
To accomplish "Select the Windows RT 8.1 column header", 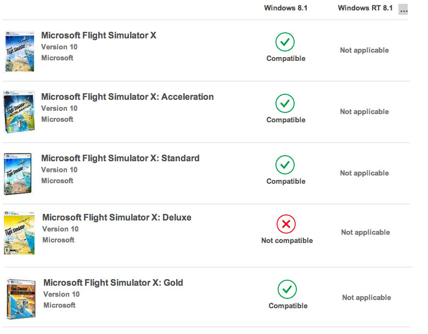I will coord(365,8).
